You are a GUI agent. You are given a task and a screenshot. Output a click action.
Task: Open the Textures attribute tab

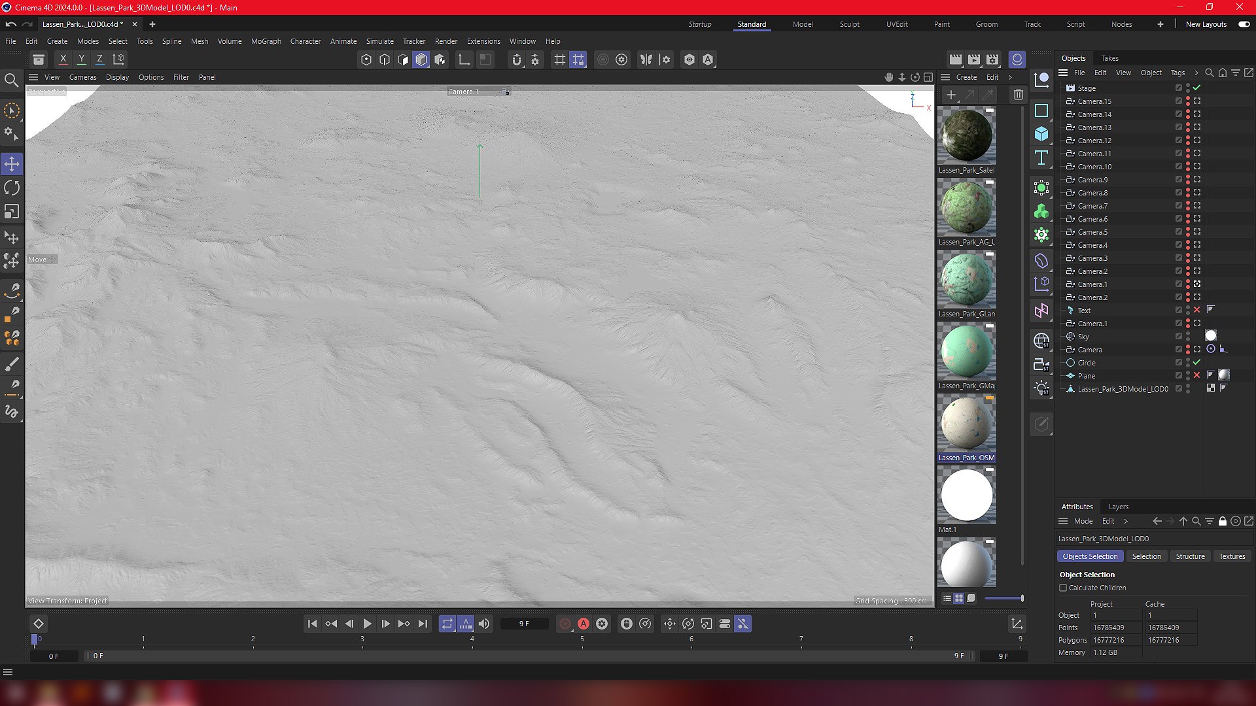(1232, 556)
